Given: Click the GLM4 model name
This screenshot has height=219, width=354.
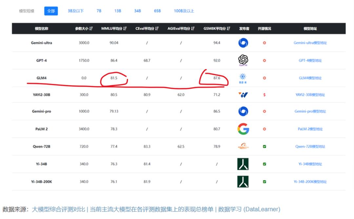Looking at the screenshot, I should tap(42, 78).
